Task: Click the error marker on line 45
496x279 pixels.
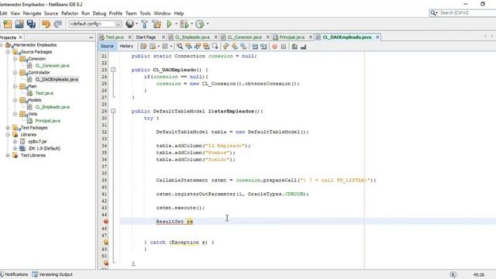Action: coord(106,222)
